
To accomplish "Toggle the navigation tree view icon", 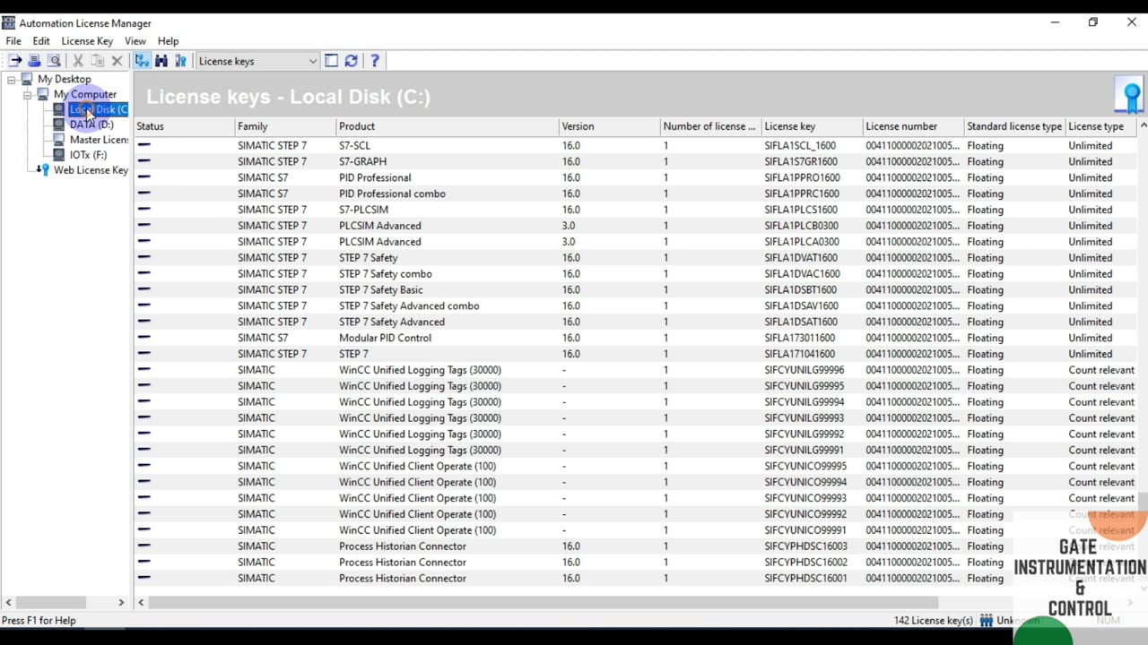I will (142, 61).
